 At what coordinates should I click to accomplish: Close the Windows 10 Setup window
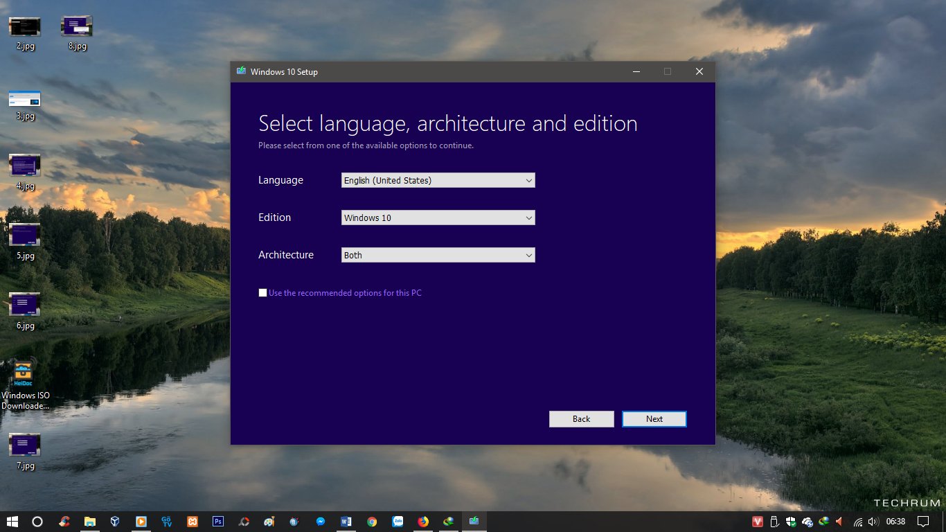pyautogui.click(x=699, y=71)
